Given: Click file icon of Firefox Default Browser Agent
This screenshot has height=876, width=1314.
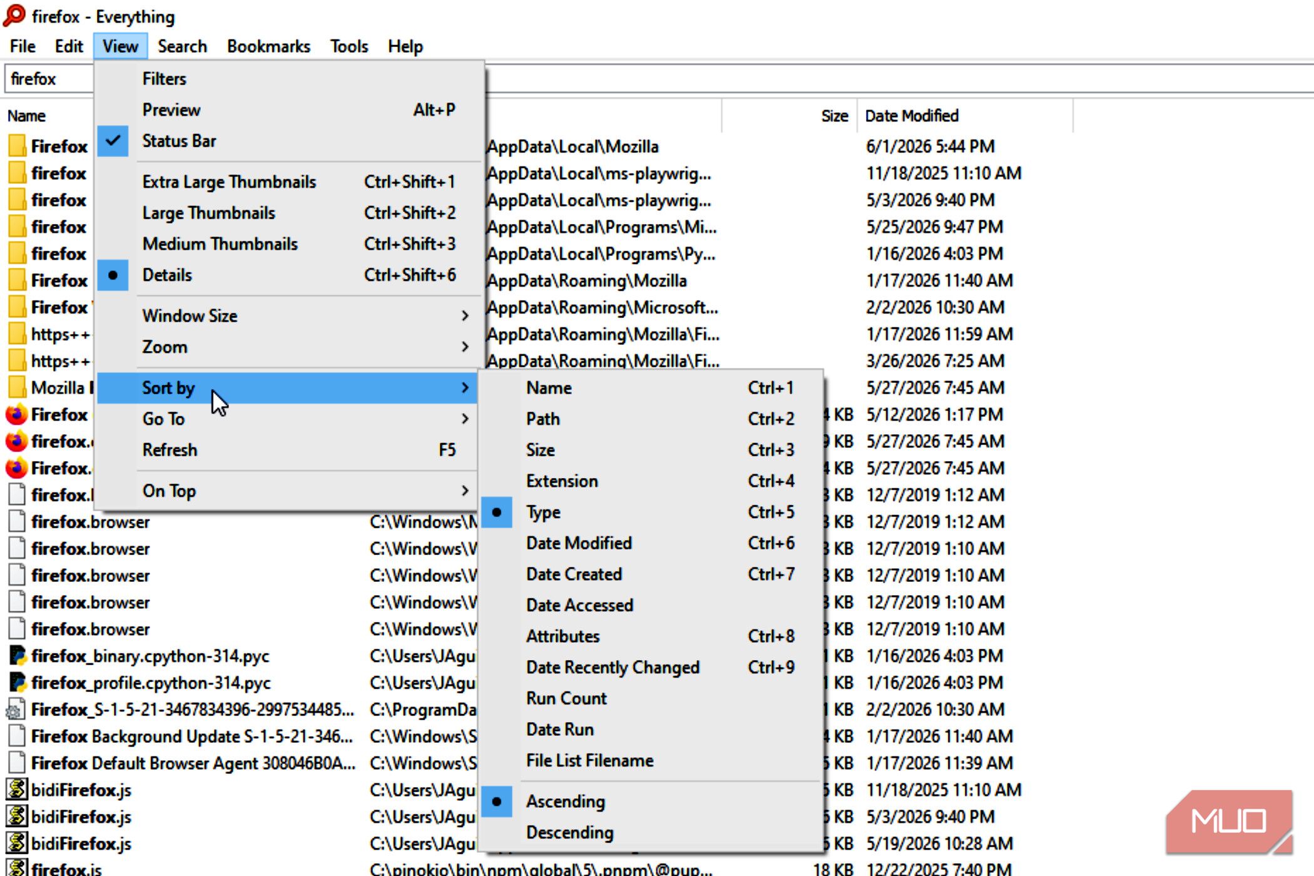Looking at the screenshot, I should pos(17,763).
